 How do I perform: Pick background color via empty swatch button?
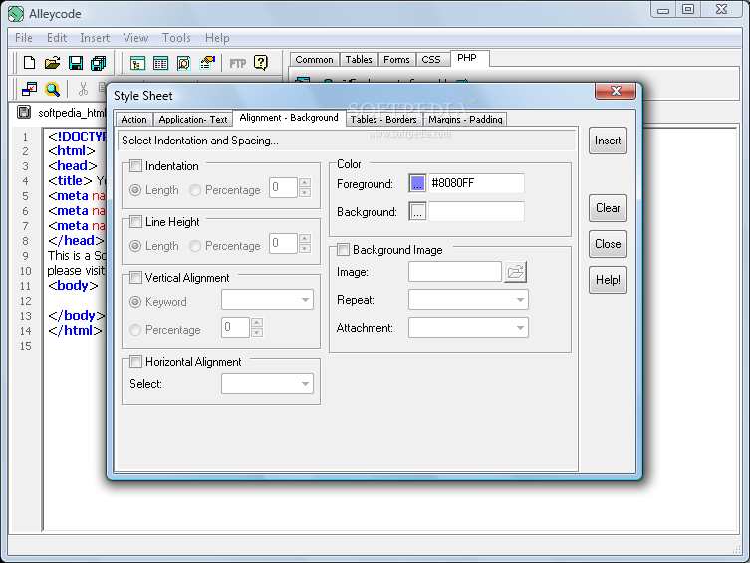point(417,211)
